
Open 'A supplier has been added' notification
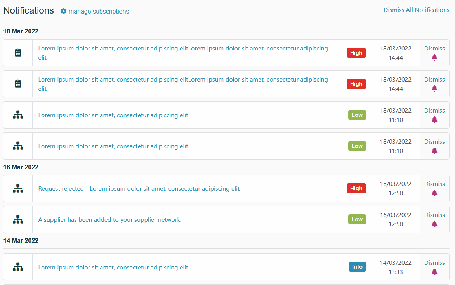click(109, 220)
